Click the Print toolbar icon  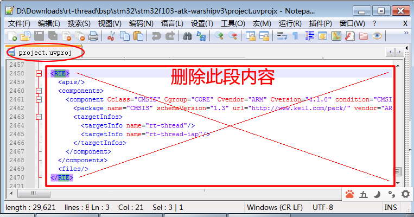click(93, 36)
